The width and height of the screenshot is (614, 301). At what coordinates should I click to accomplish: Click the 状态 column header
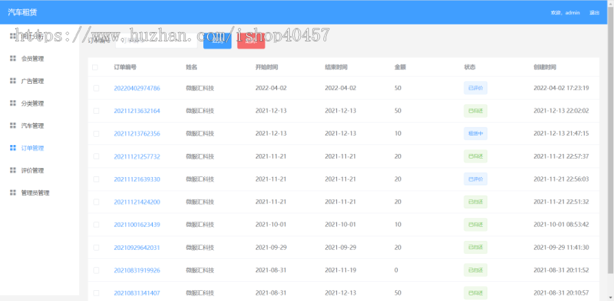tap(469, 67)
